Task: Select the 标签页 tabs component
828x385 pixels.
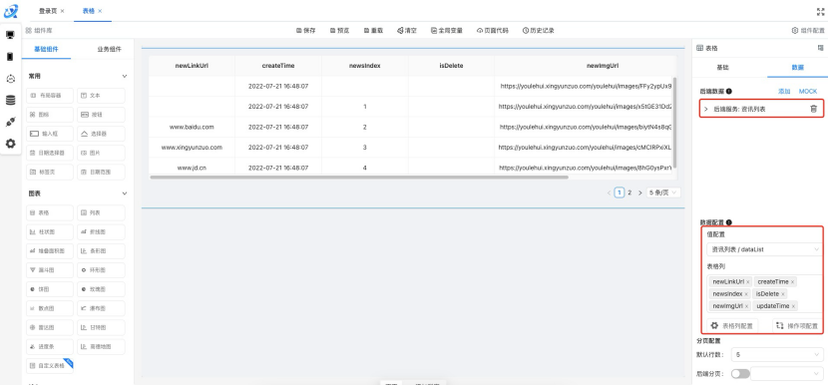Action: click(x=50, y=172)
